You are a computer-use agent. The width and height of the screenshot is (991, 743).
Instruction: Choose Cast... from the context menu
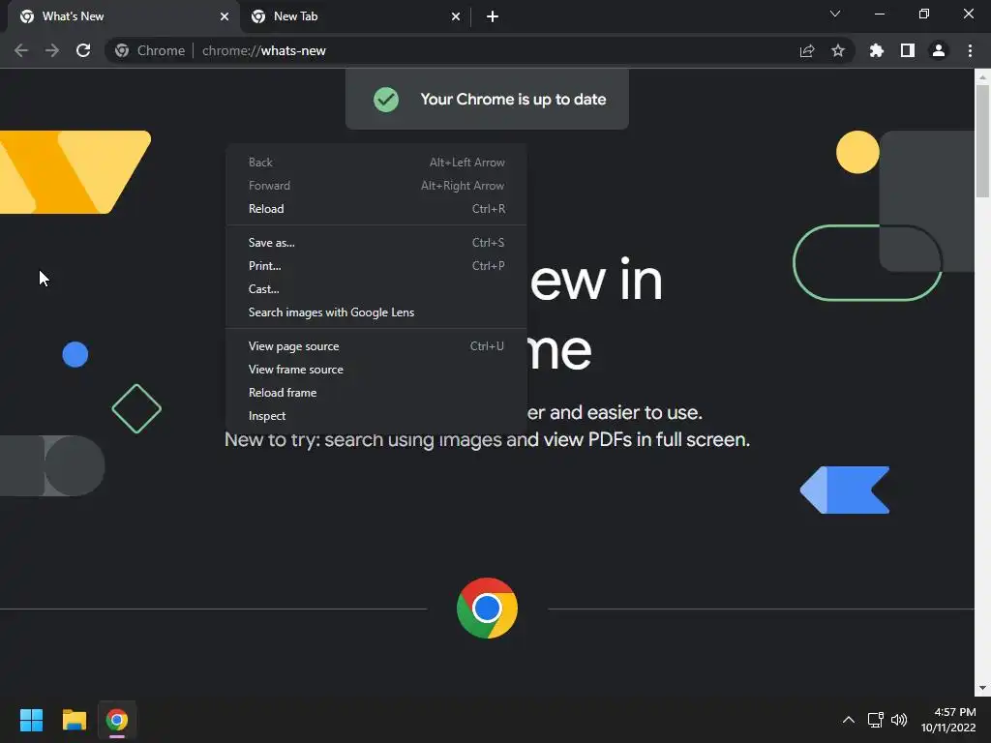tap(376, 289)
